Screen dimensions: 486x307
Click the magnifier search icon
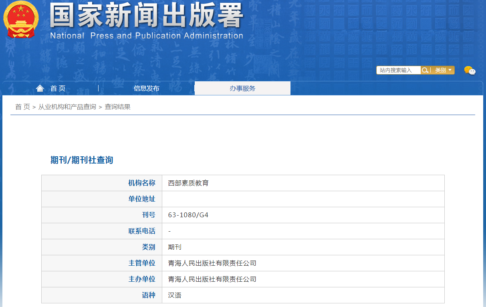click(425, 70)
